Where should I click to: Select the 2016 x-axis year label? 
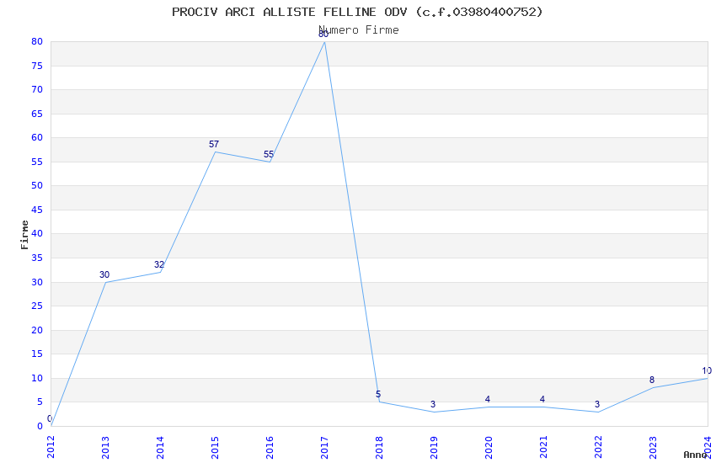click(x=270, y=447)
